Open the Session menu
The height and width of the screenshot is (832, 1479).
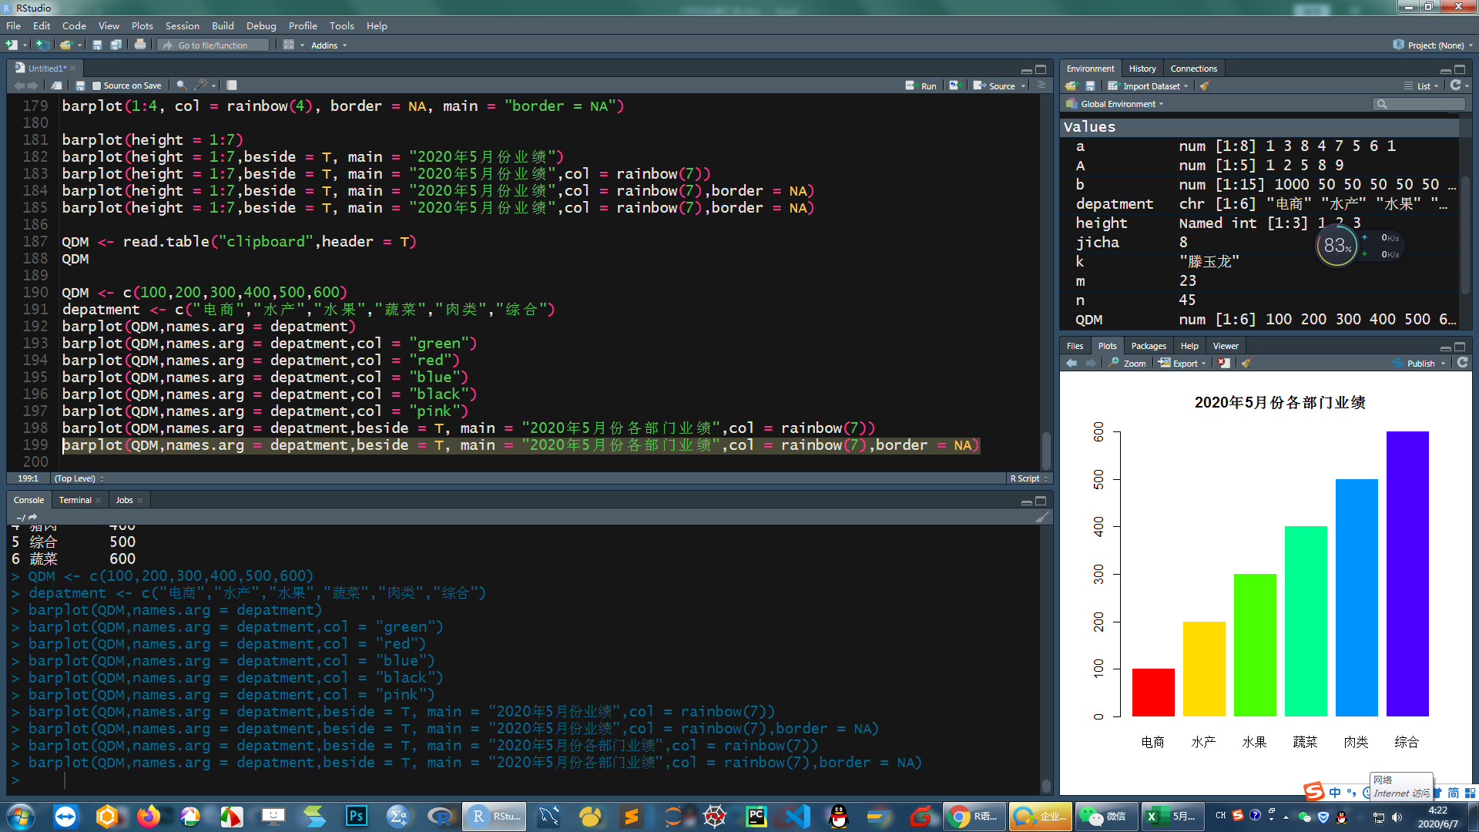(182, 25)
